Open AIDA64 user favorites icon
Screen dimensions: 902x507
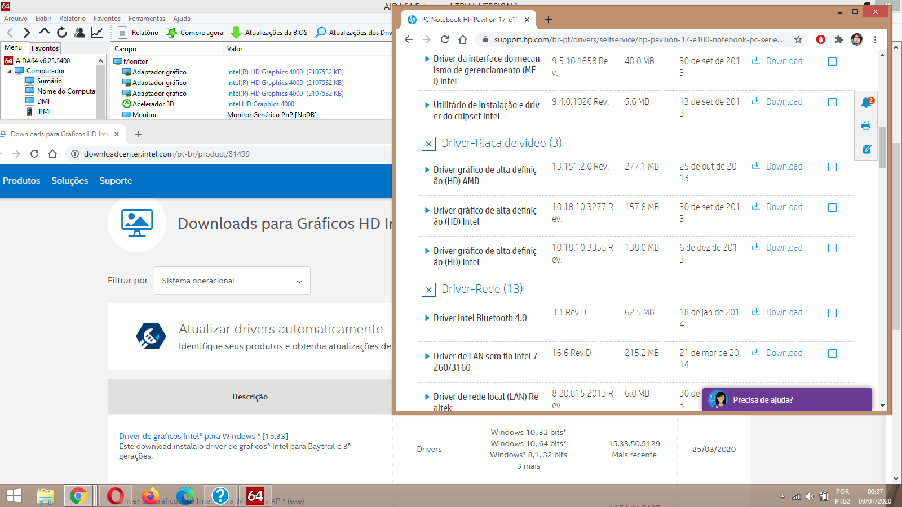pos(79,33)
